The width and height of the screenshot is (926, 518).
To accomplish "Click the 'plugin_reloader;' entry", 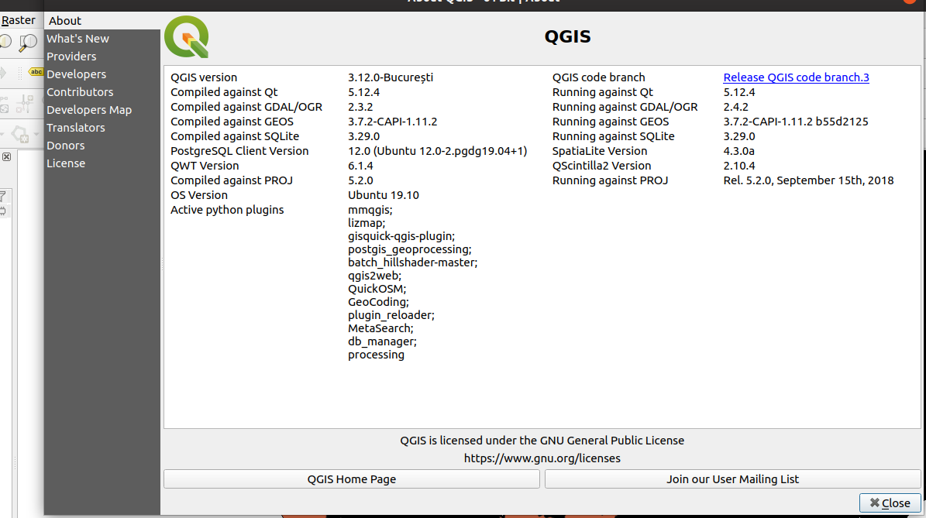I will [x=391, y=315].
